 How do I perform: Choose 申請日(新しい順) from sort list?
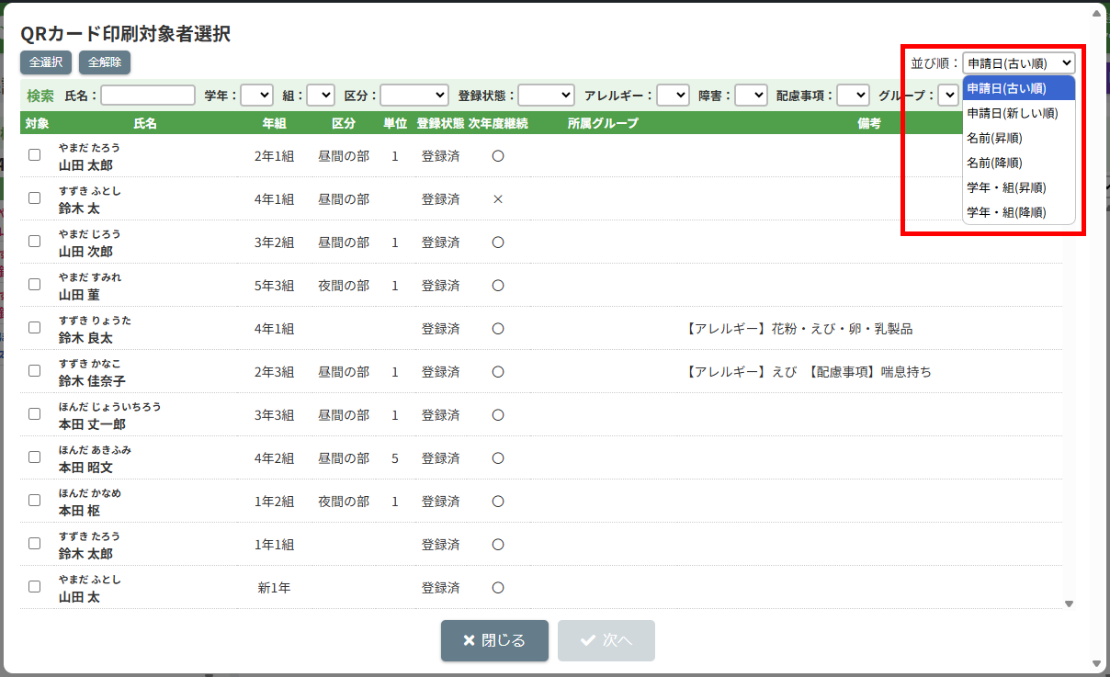[x=1012, y=113]
